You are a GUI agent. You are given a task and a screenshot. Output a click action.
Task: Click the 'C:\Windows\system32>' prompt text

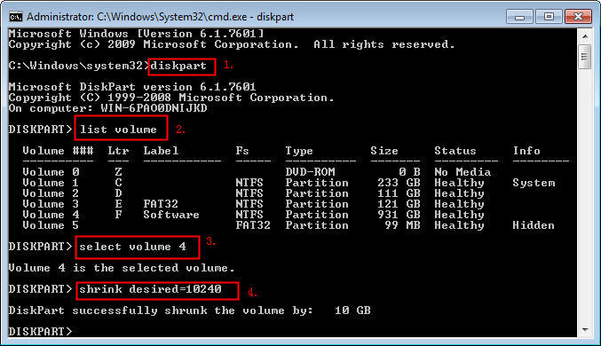tap(79, 66)
